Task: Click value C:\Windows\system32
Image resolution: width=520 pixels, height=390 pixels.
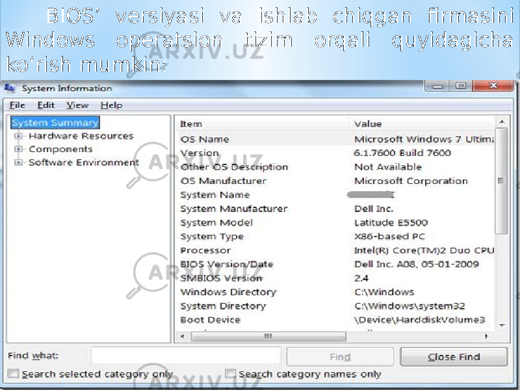Action: tap(409, 306)
